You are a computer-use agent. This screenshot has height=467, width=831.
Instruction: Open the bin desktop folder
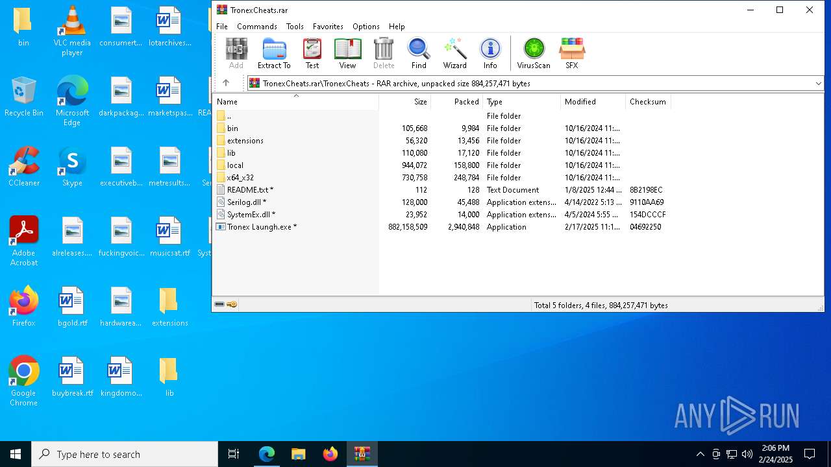point(23,26)
